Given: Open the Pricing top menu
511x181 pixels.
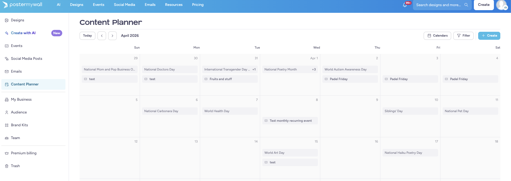Looking at the screenshot, I should pyautogui.click(x=198, y=5).
